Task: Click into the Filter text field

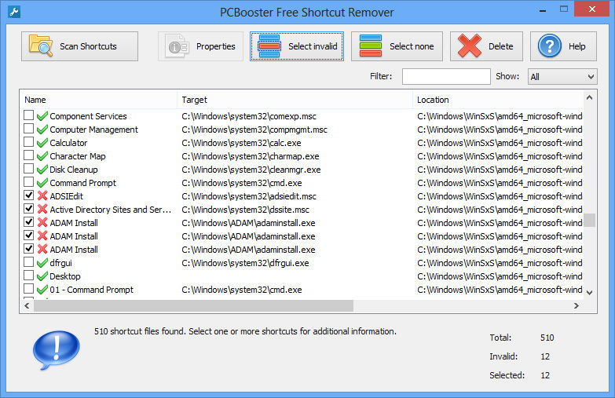Action: pos(446,76)
